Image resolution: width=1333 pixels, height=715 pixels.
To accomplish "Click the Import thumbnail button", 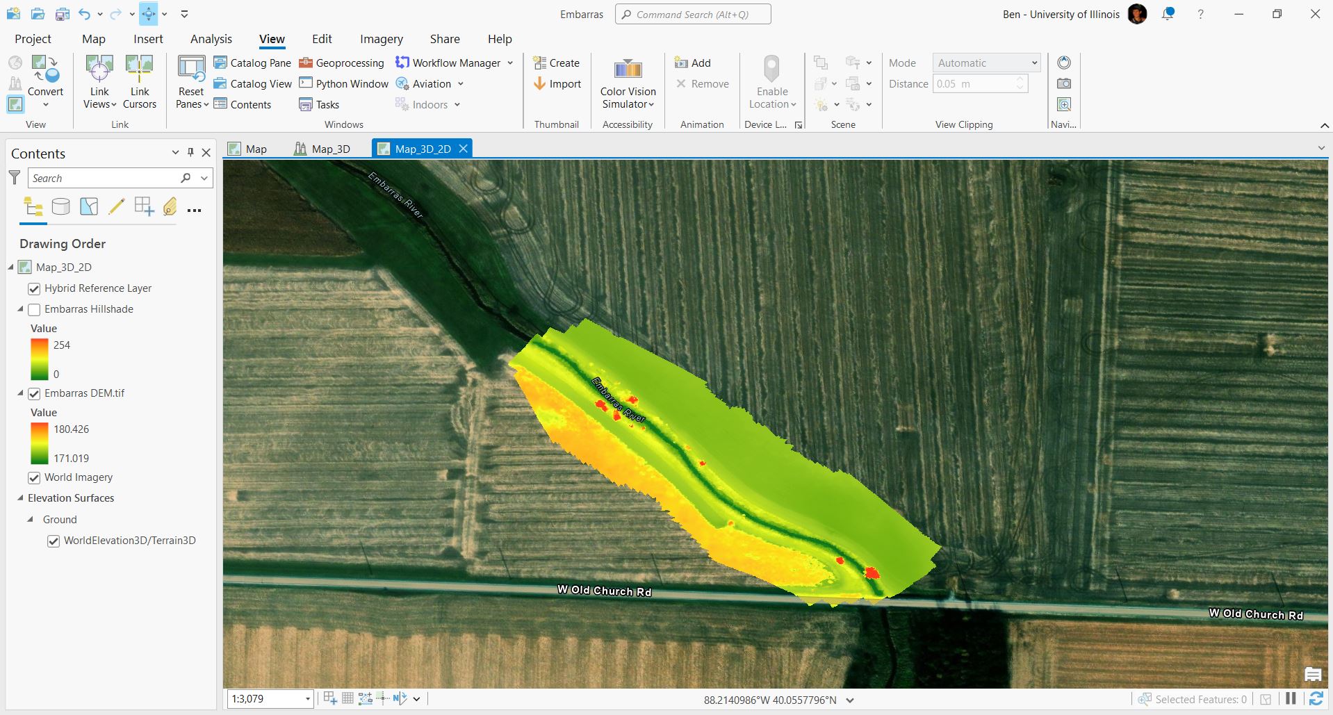I will coord(557,83).
